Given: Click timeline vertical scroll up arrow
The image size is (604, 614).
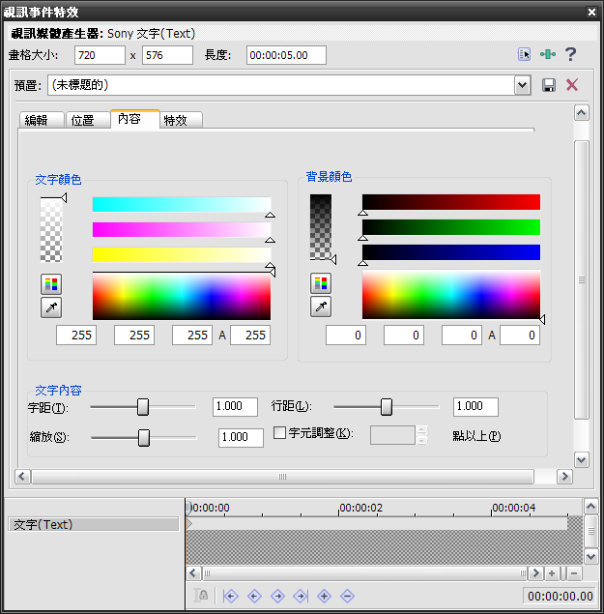Looking at the screenshot, I should (x=590, y=507).
